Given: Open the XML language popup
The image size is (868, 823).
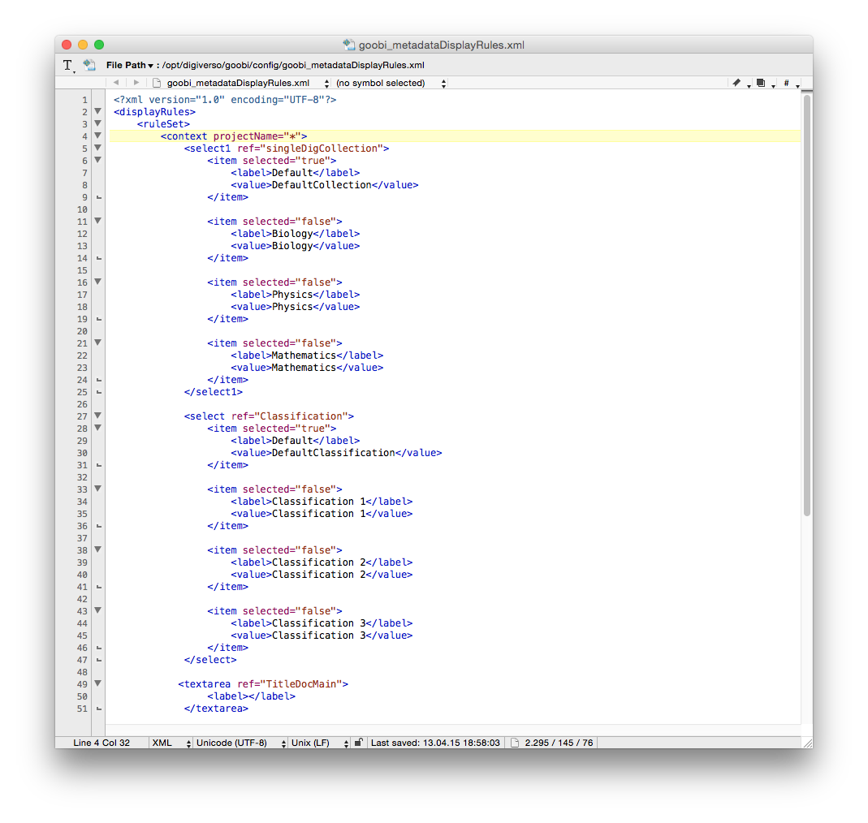Looking at the screenshot, I should click(x=171, y=743).
